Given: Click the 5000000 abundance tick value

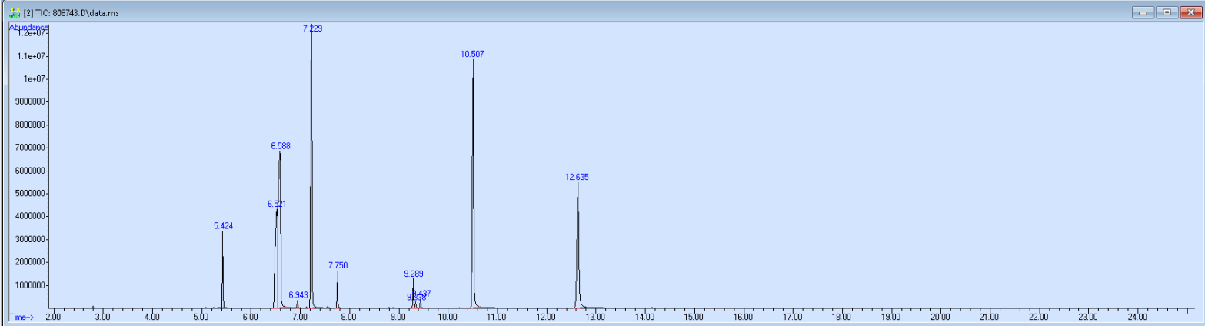Looking at the screenshot, I should click(32, 194).
